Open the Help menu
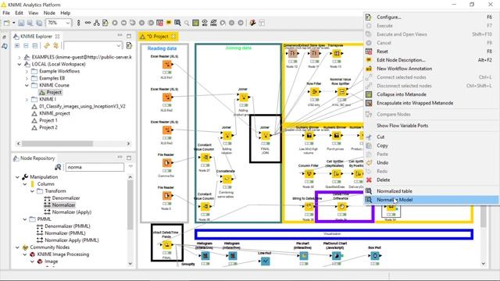 [x=66, y=13]
